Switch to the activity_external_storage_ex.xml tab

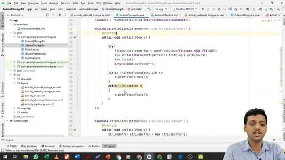pos(206,15)
